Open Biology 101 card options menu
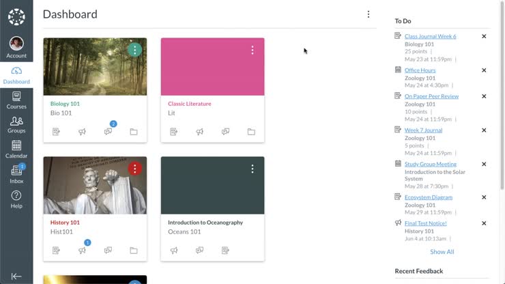Viewport: 505px width, 284px height. point(135,50)
